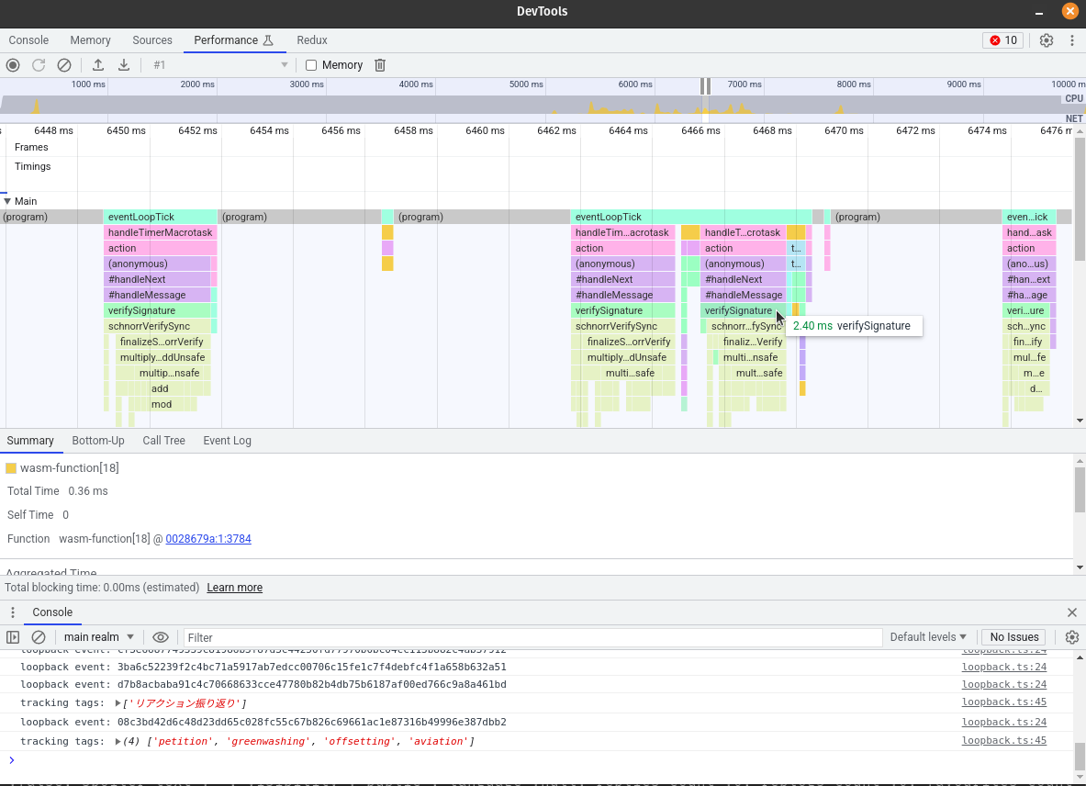Viewport: 1086px width, 786px height.
Task: Open the Memory panel tab
Action: [x=90, y=40]
